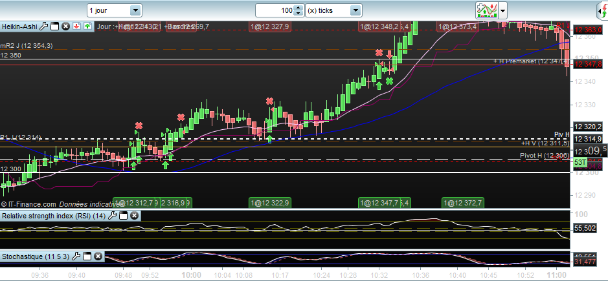
Task: Click the Stochastique (11 5 3) title
Action: (36, 256)
